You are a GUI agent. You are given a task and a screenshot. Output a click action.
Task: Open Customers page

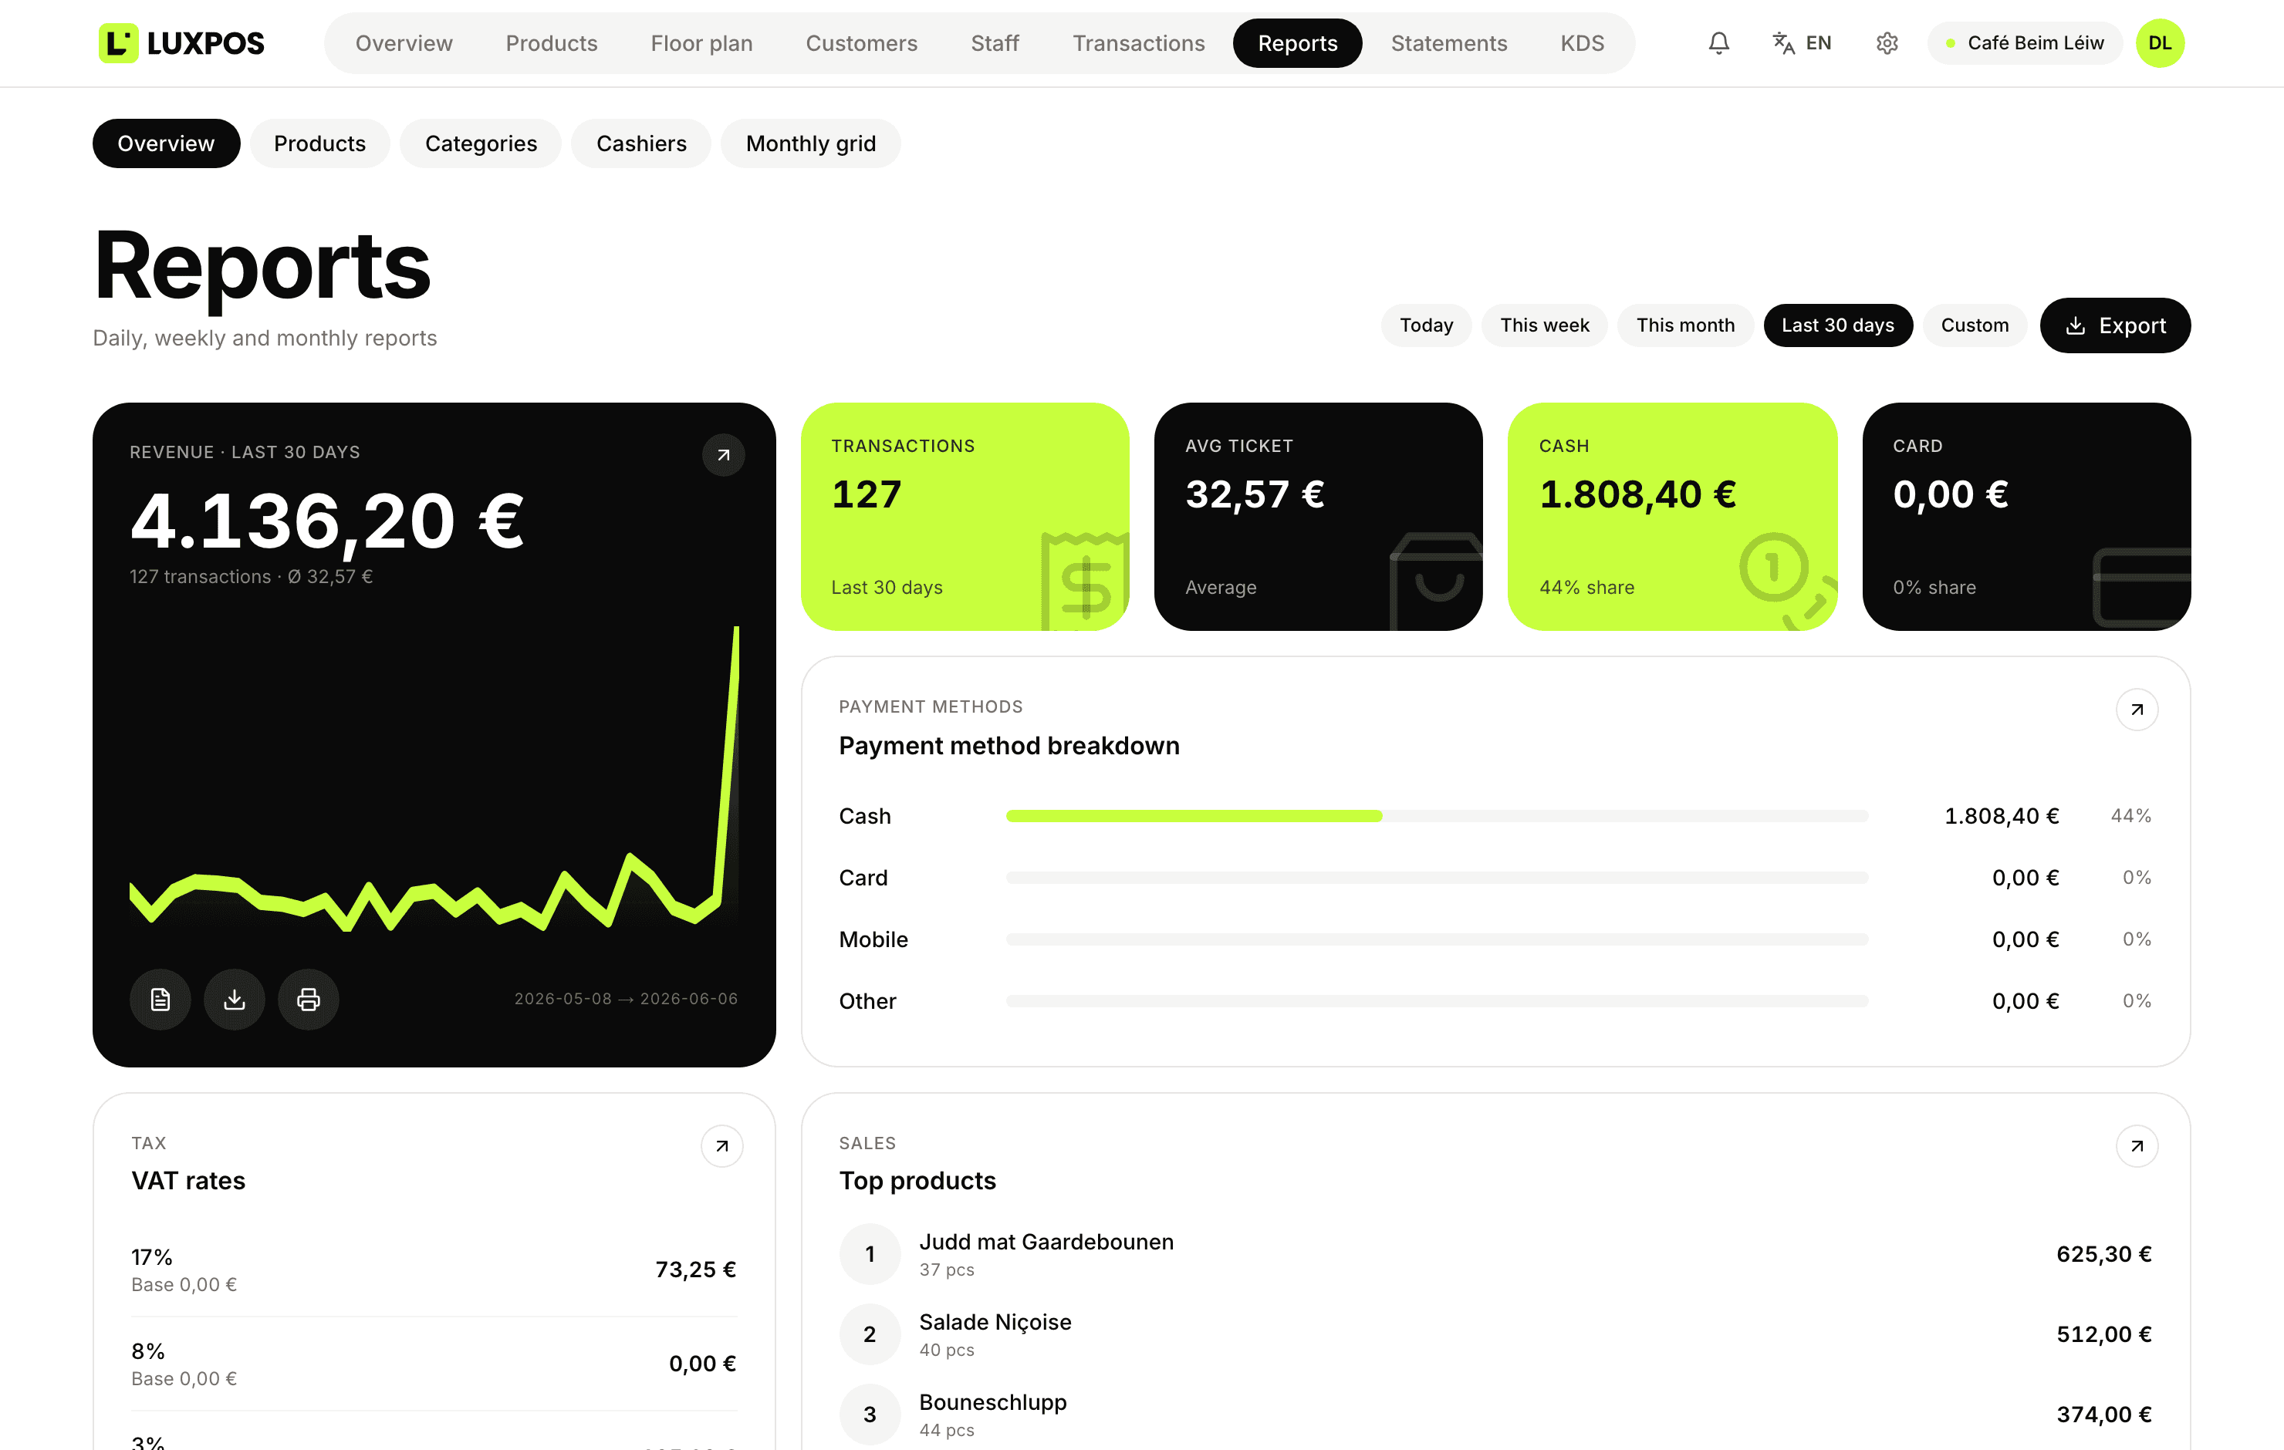(861, 42)
